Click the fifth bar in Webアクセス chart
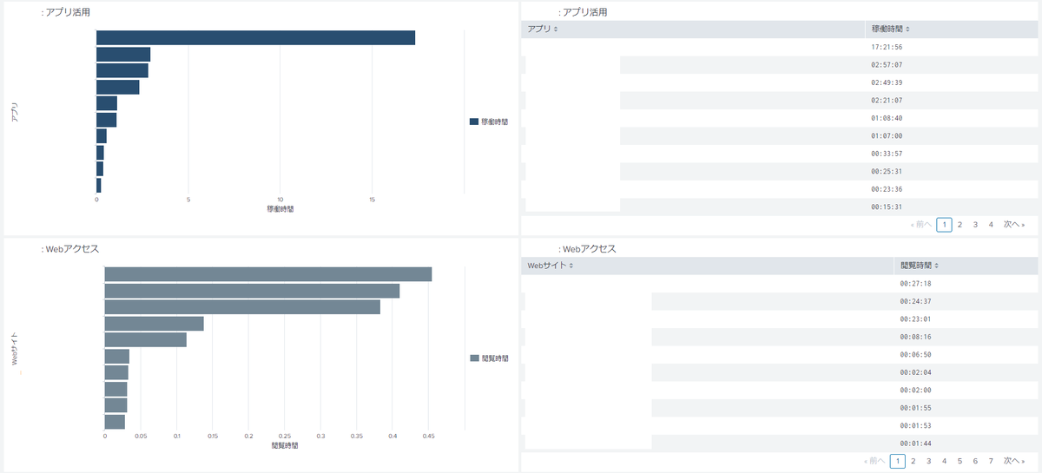1042x473 pixels. coord(146,340)
